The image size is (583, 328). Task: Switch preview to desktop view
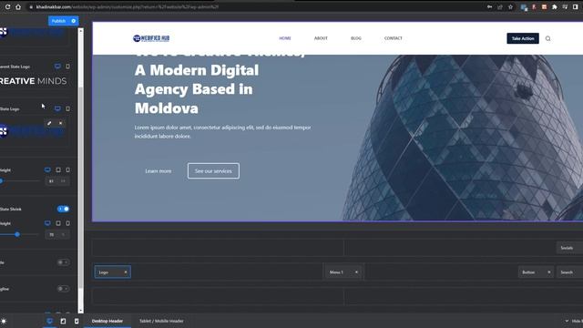coord(49,321)
